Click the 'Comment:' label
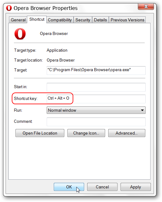This screenshot has height=202, width=162. point(23,122)
